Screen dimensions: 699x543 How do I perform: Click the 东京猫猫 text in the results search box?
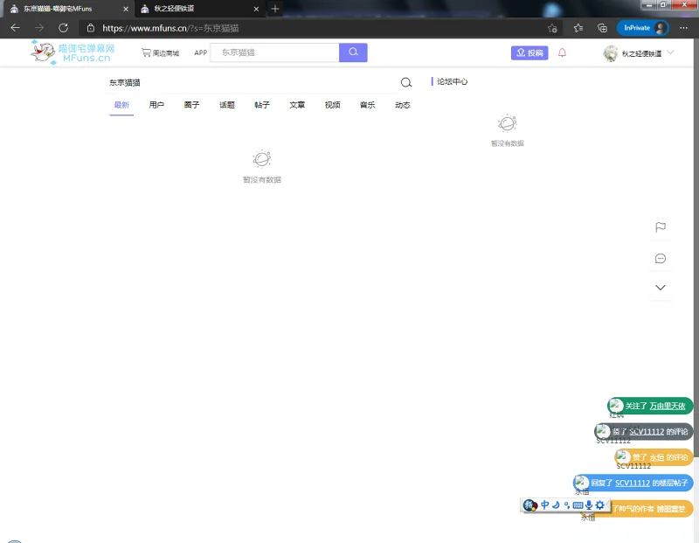point(125,82)
